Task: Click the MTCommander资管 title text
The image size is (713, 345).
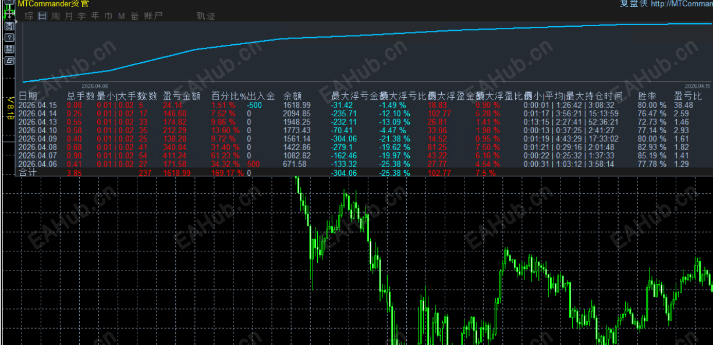Action: (x=53, y=4)
